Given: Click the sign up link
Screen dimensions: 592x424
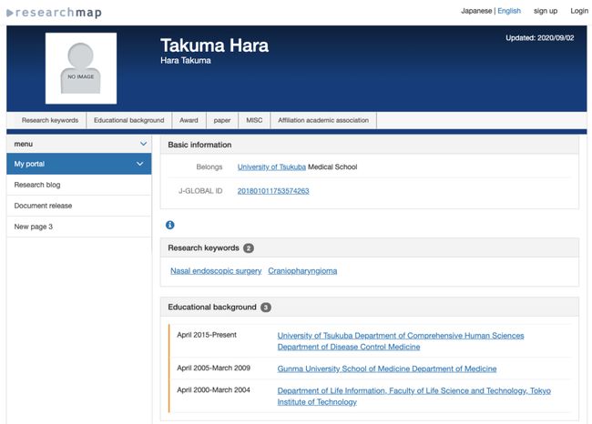Looking at the screenshot, I should (x=546, y=11).
